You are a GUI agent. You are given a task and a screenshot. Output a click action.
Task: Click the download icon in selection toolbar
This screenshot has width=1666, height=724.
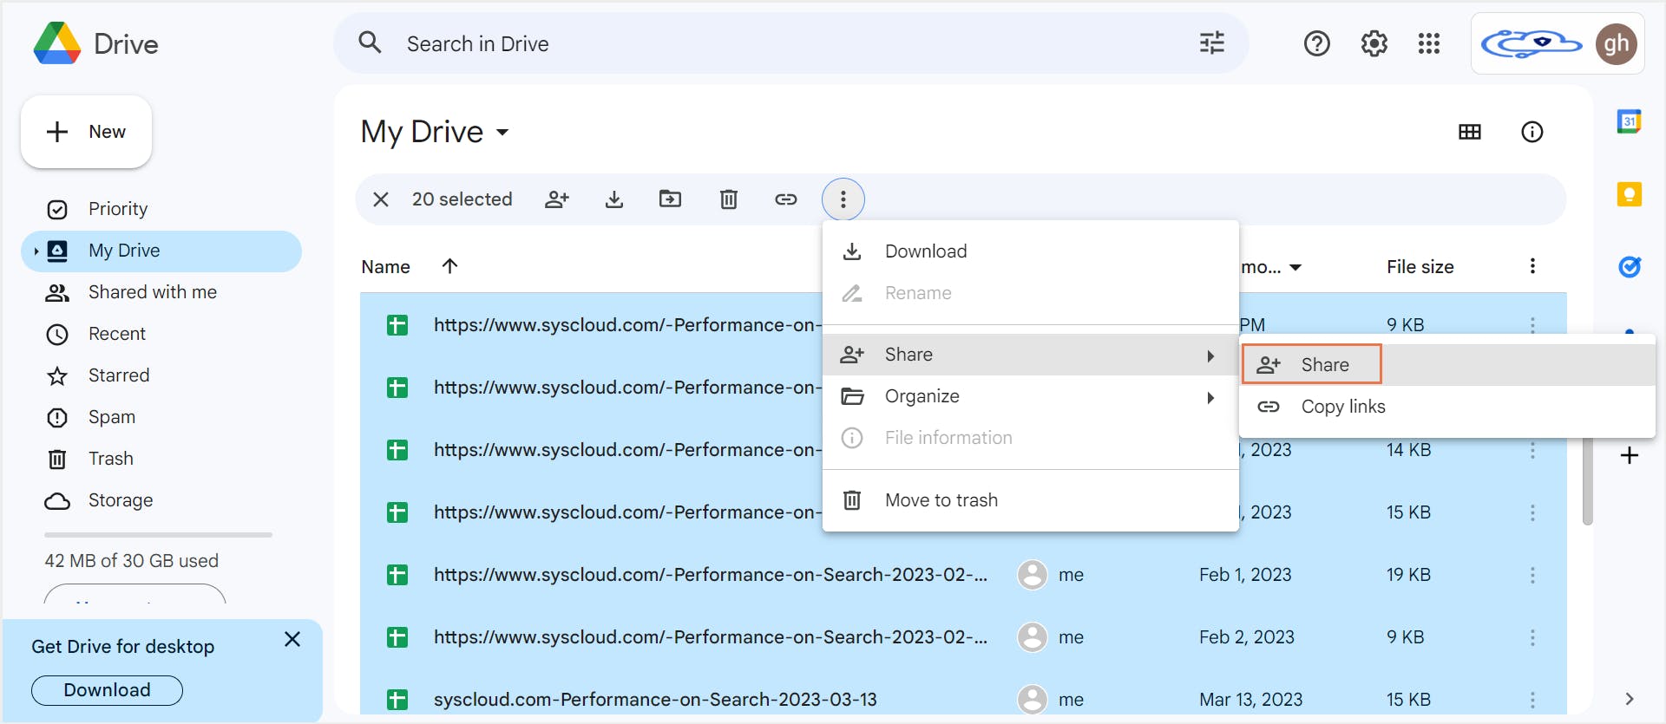pyautogui.click(x=613, y=199)
